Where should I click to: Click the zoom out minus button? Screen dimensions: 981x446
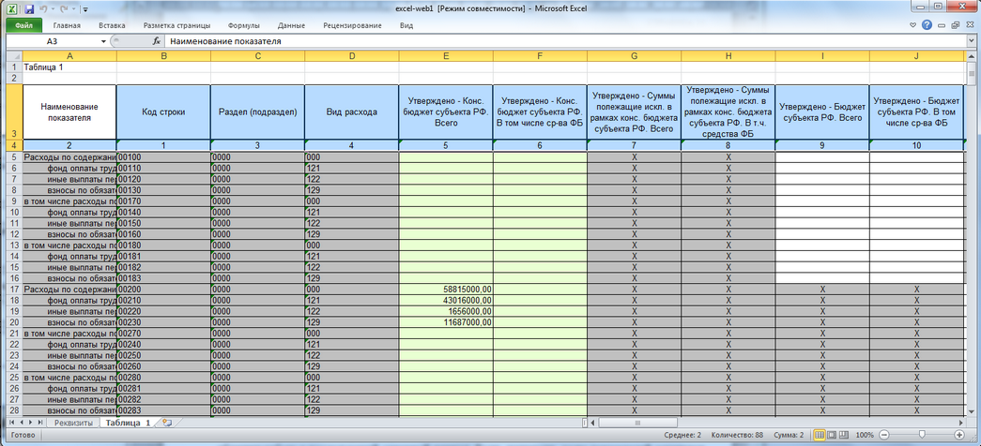click(884, 434)
